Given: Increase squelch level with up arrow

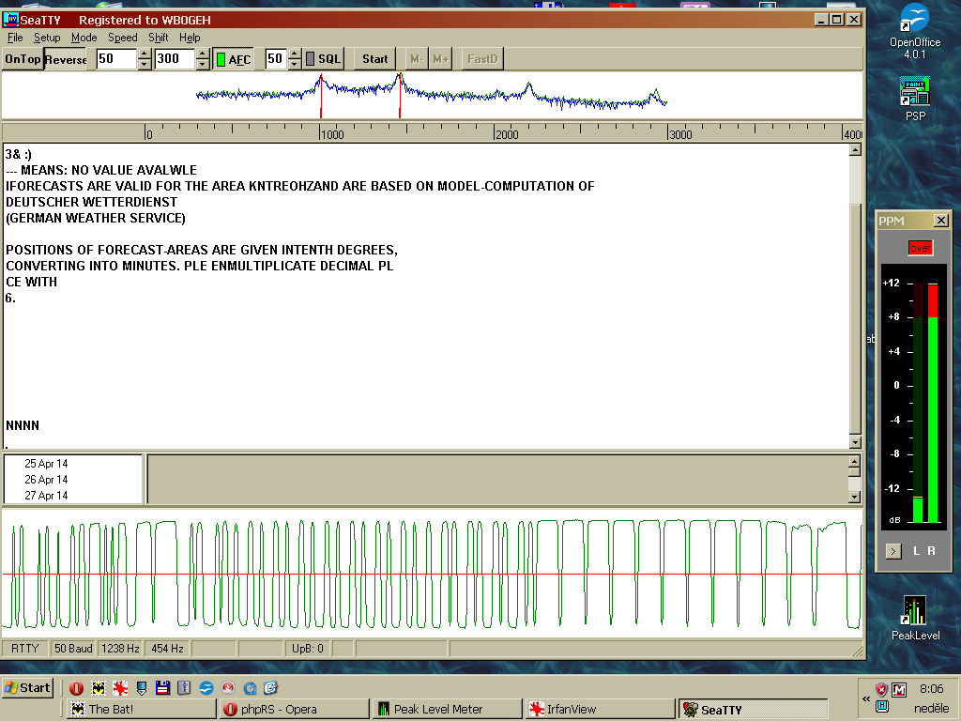Looking at the screenshot, I should (294, 54).
